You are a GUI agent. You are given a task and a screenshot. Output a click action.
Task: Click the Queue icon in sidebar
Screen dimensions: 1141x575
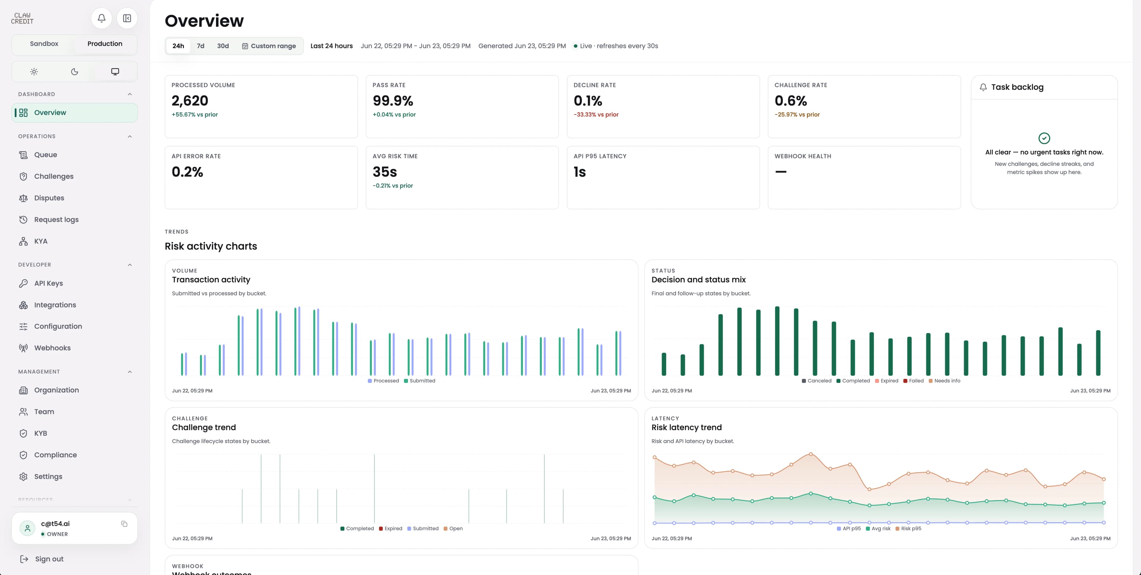pos(23,155)
